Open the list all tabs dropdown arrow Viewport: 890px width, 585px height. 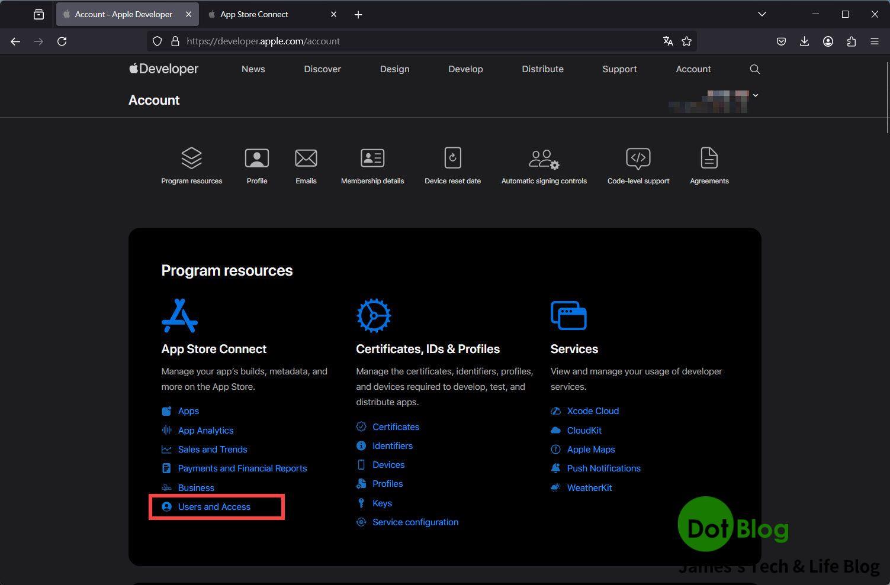pyautogui.click(x=762, y=14)
